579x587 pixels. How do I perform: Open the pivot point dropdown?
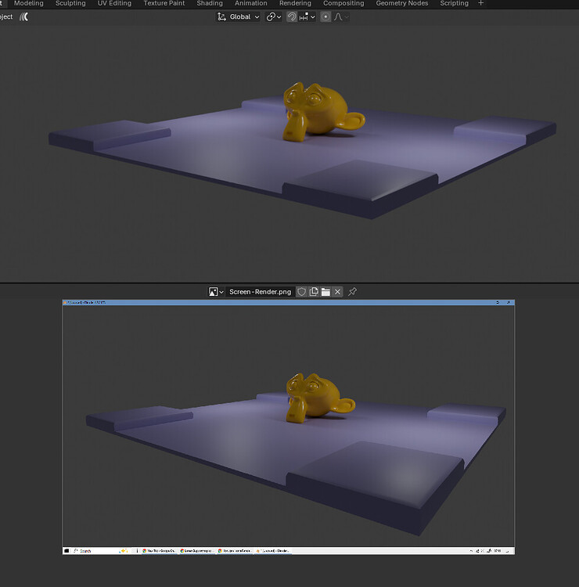[274, 17]
